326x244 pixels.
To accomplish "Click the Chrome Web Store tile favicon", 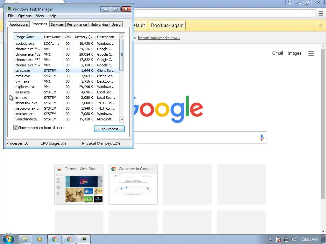I will tap(60, 169).
